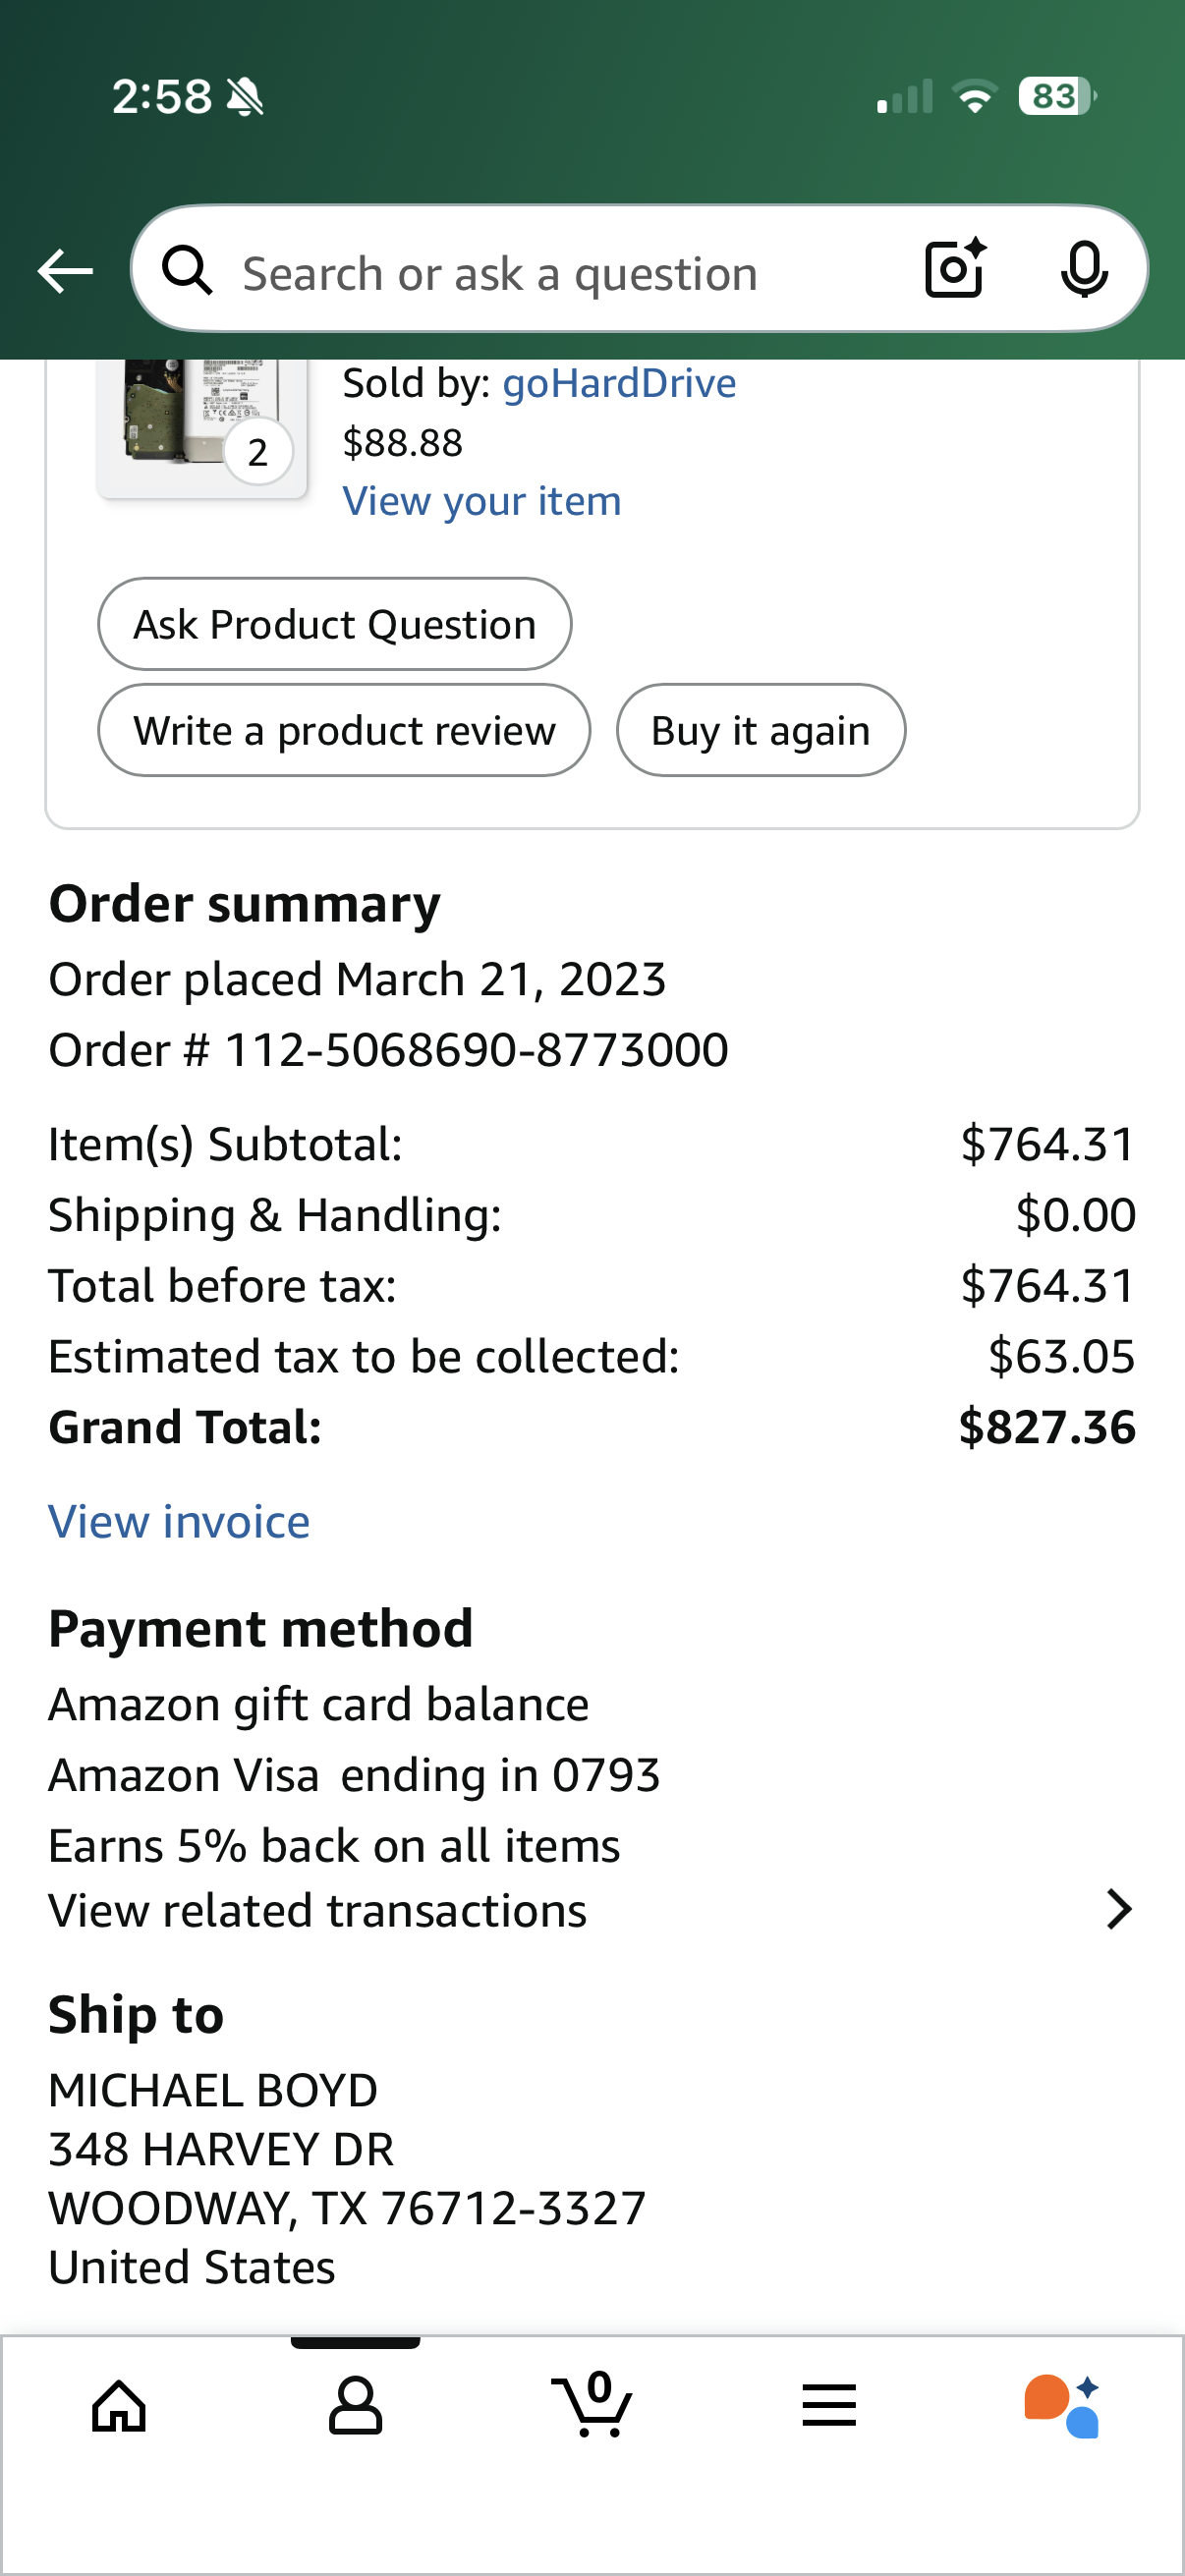The height and width of the screenshot is (2576, 1185).
Task: Open the shopping cart icon
Action: [592, 2405]
